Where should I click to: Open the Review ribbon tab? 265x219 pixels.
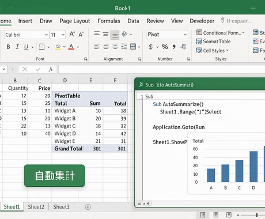[155, 21]
